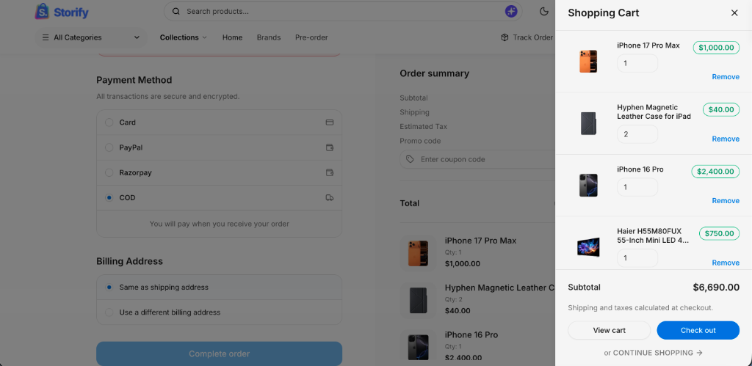Click the Hyphen Leather Case quantity field
752x366 pixels.
[637, 134]
